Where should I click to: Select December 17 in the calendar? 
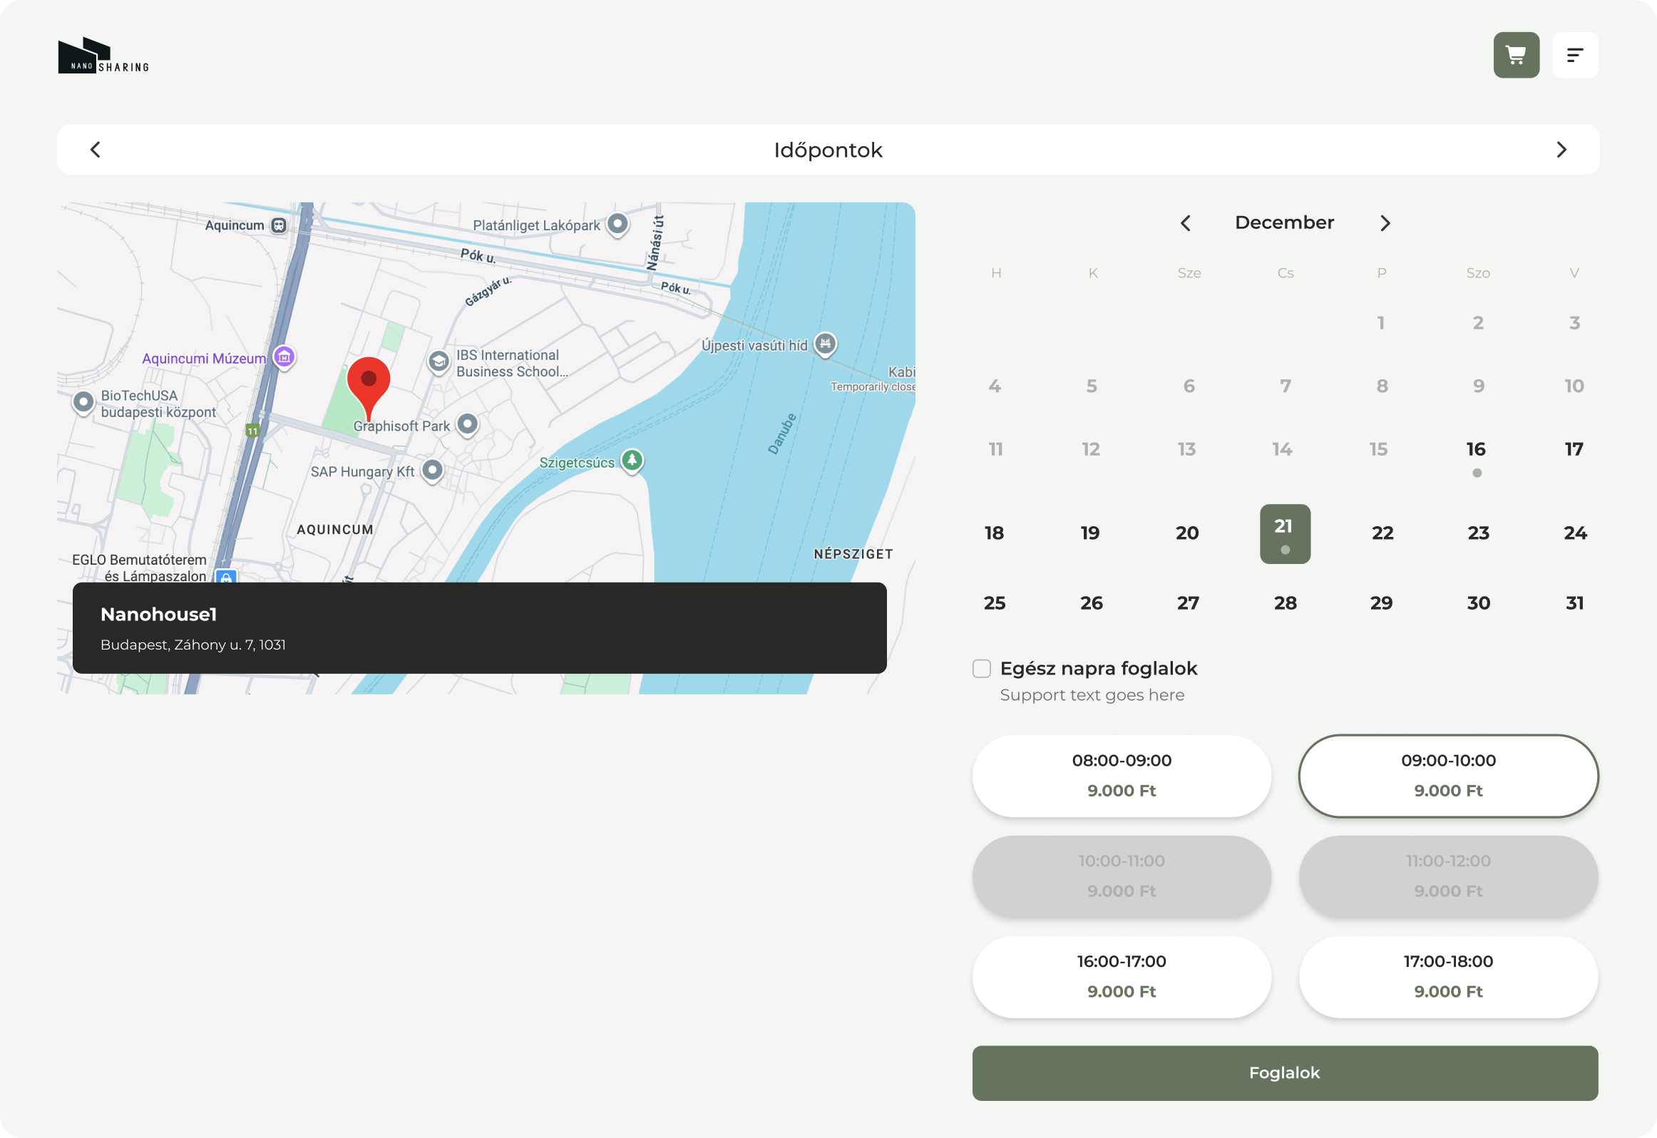(x=1574, y=449)
